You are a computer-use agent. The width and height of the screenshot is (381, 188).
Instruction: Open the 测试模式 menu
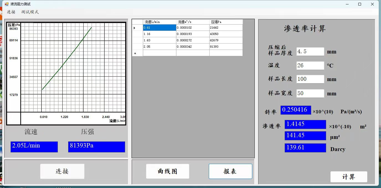[x=30, y=12]
